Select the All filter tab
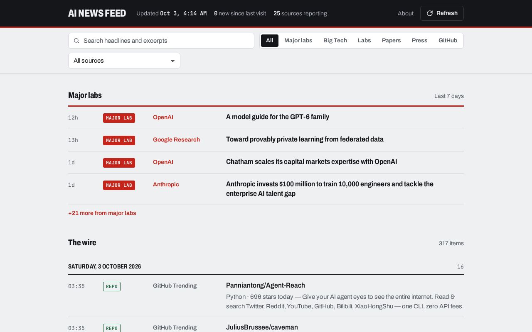 (x=270, y=41)
